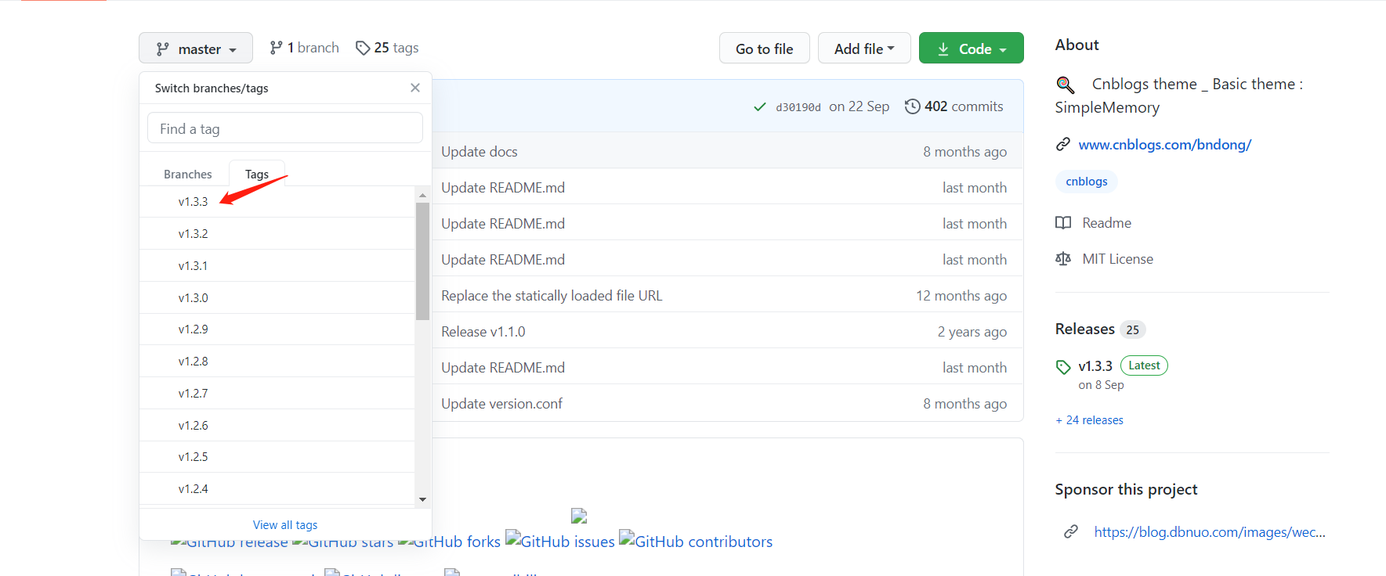
Task: Select tag v1.3.2
Action: [x=277, y=234]
